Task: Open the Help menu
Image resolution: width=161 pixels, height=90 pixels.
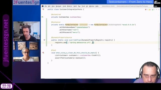Action: (97, 6)
